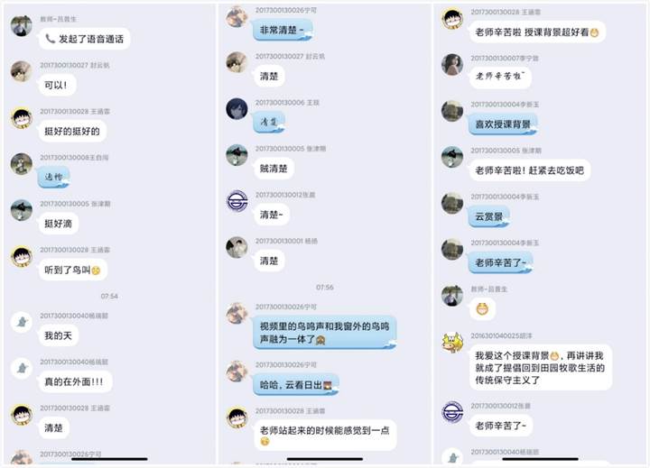Tap the 非常清楚~ blue bubble

pyautogui.click(x=283, y=31)
